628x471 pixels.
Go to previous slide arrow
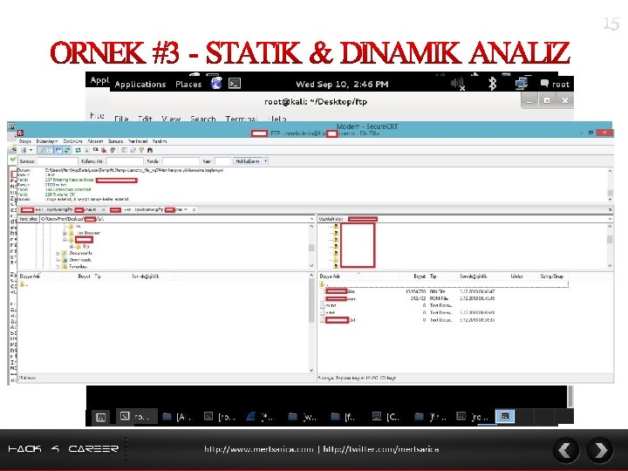pos(566,450)
